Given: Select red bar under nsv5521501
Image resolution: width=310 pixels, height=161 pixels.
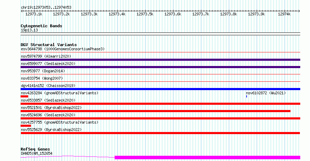Looking at the screenshot, I should point(156,111).
